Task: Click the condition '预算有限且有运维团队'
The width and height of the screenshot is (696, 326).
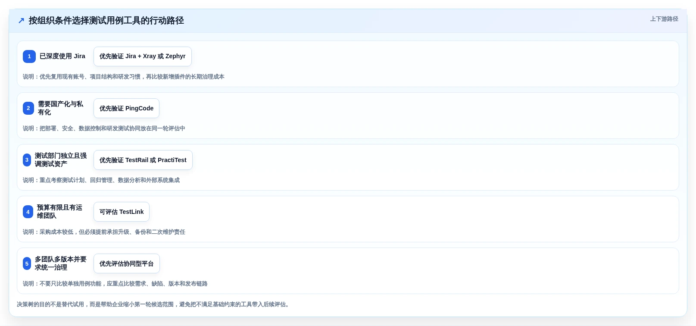Action: coord(60,212)
